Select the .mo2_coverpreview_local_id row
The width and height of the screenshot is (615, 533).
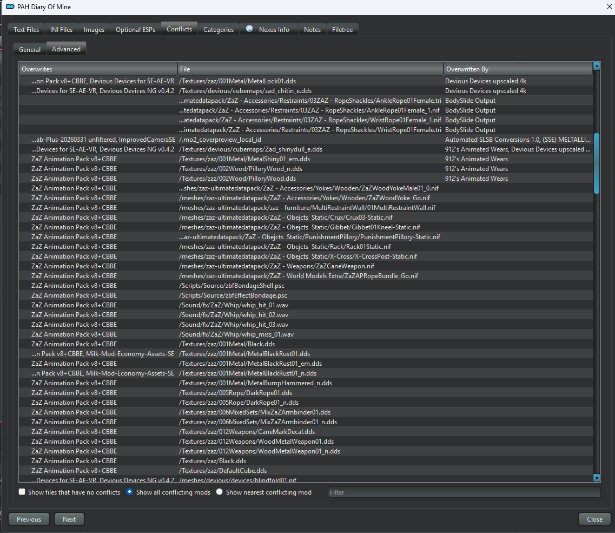306,139
